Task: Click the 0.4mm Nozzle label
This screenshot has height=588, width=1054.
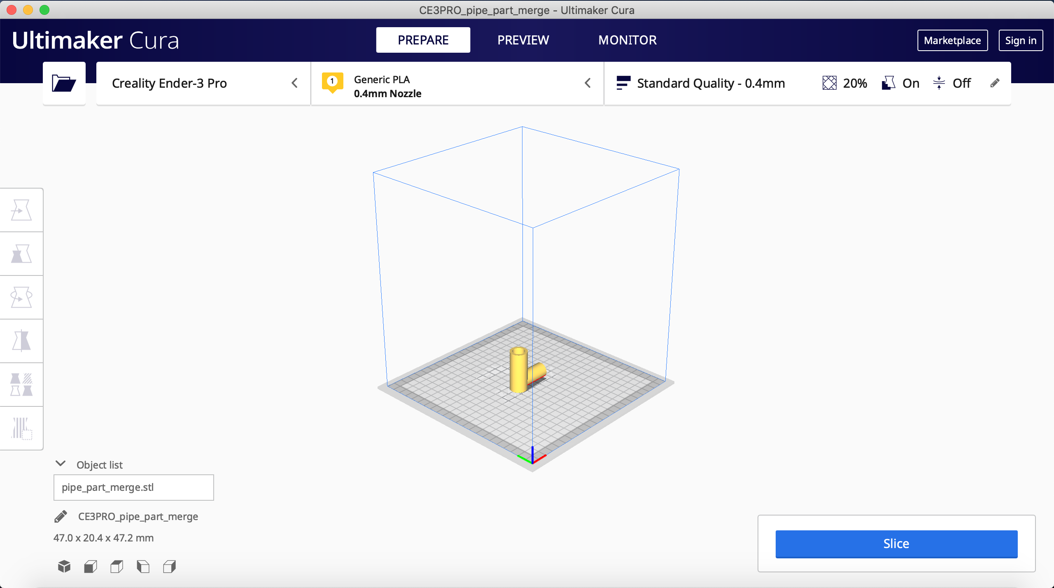Action: [x=387, y=93]
